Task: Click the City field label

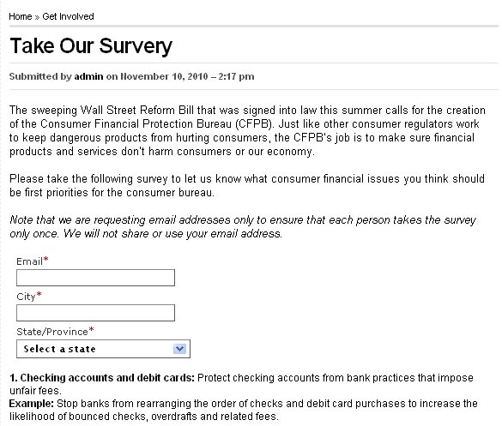Action: (x=26, y=297)
